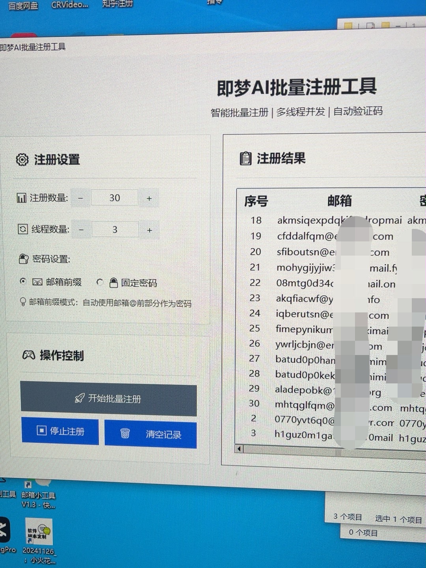Open the 20241126 小火花 desktop shortcut
The image size is (426, 568).
(39, 541)
